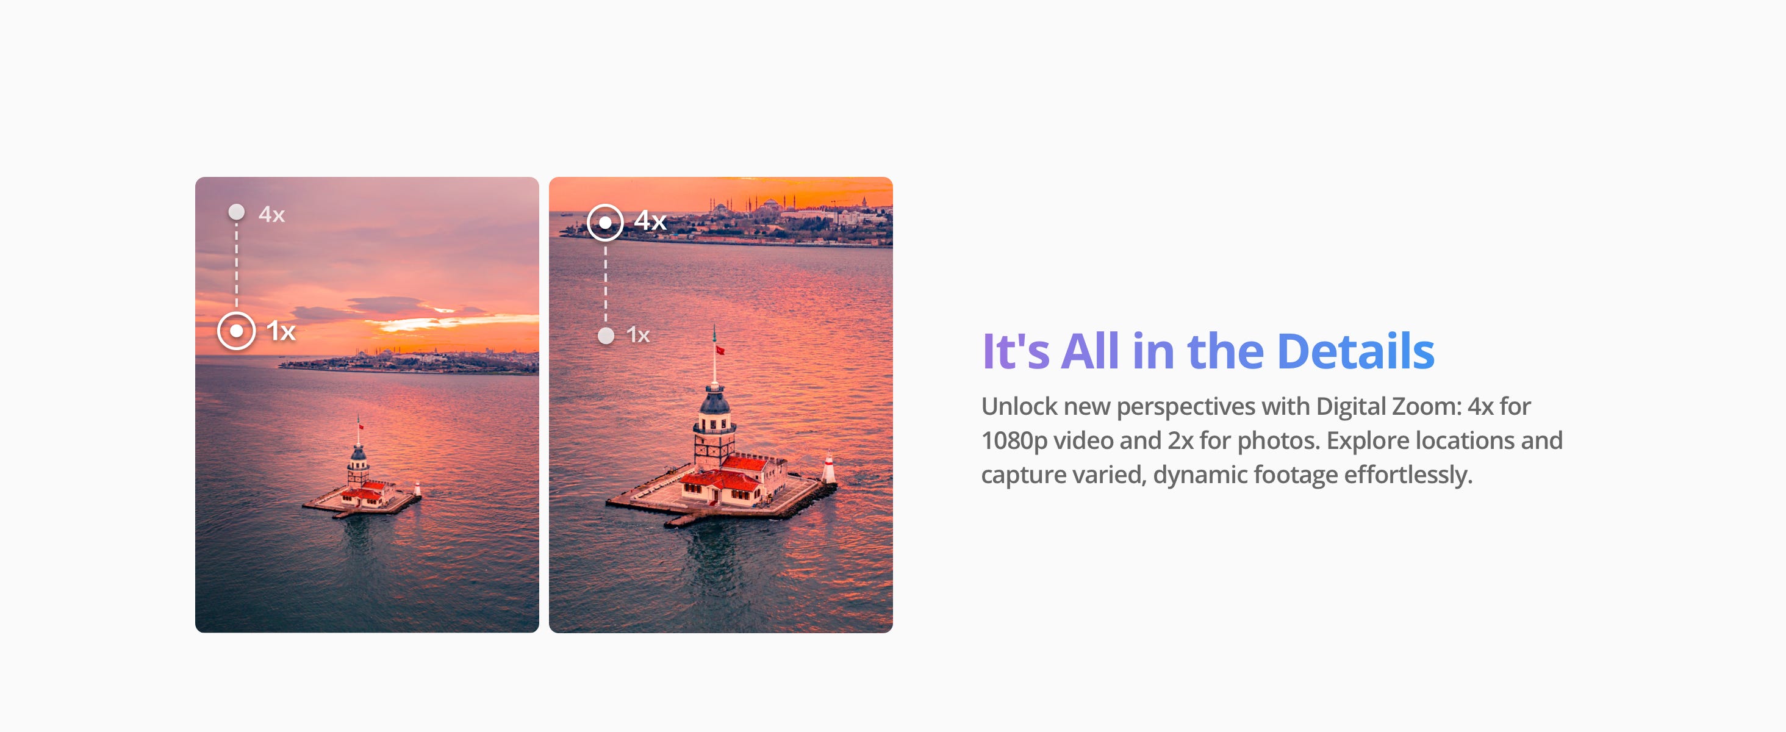The width and height of the screenshot is (1786, 732).
Task: Click the large Maiden's Tower in right photo
Action: [x=714, y=430]
